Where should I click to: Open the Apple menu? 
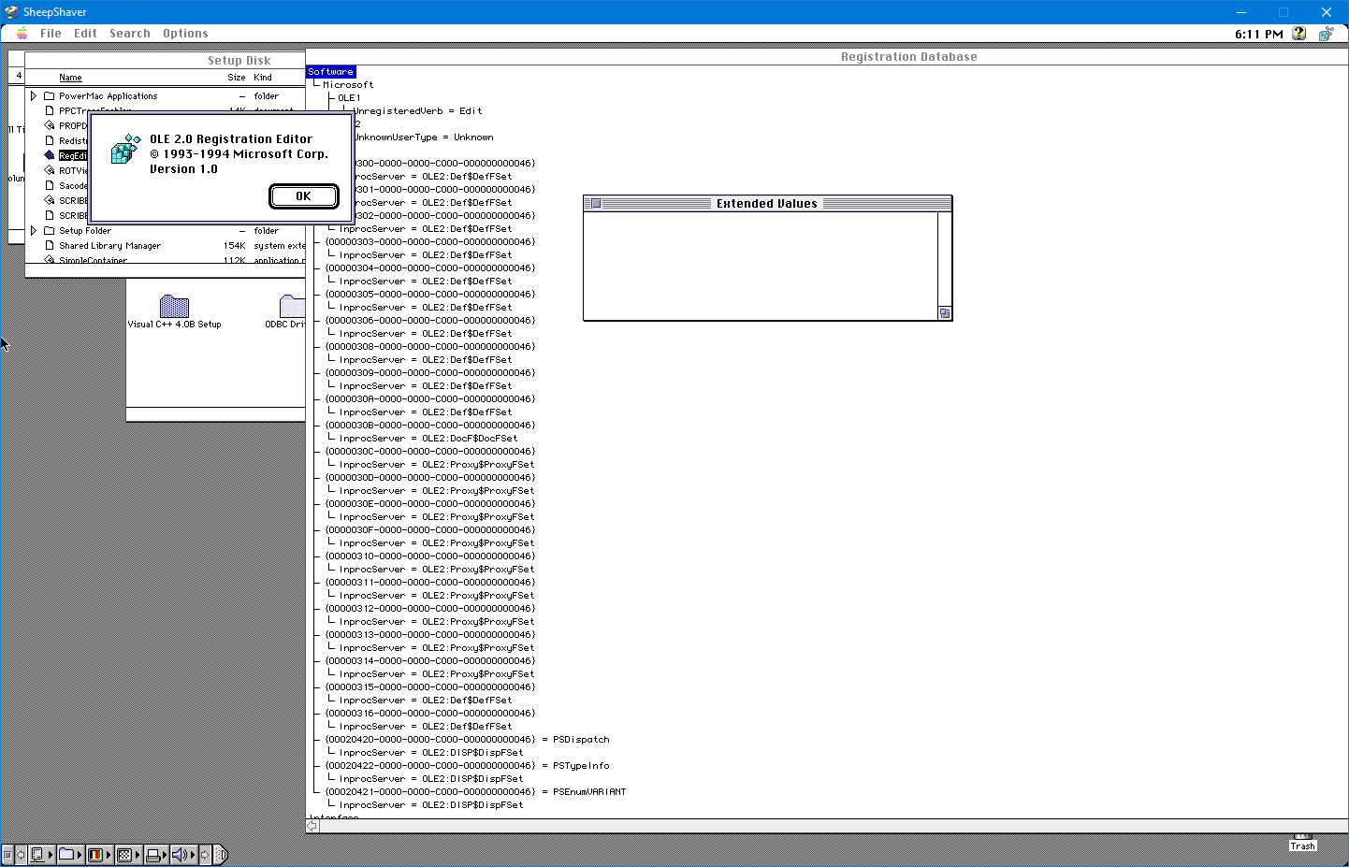[x=22, y=34]
